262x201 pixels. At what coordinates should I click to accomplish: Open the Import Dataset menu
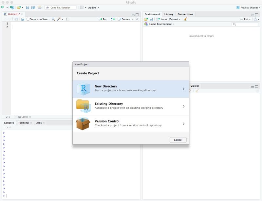(x=168, y=19)
